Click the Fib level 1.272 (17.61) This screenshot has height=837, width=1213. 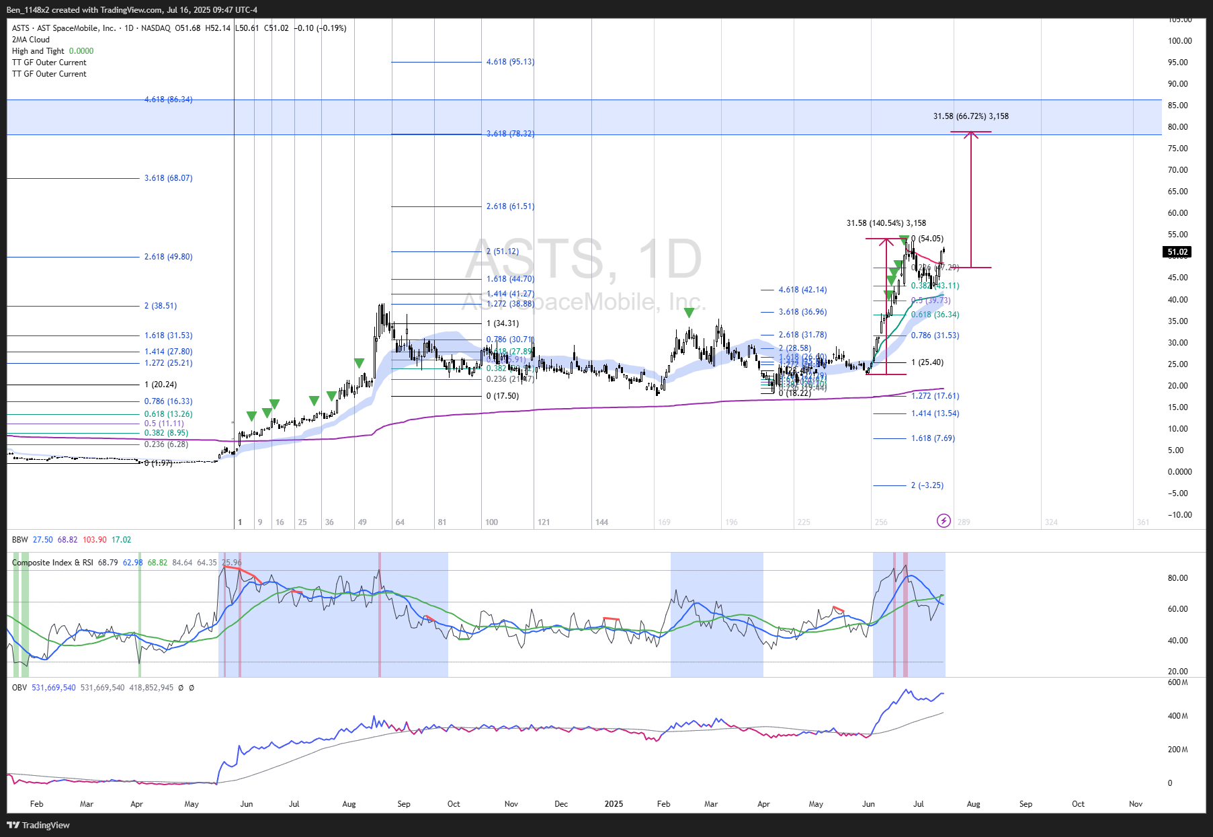point(935,396)
